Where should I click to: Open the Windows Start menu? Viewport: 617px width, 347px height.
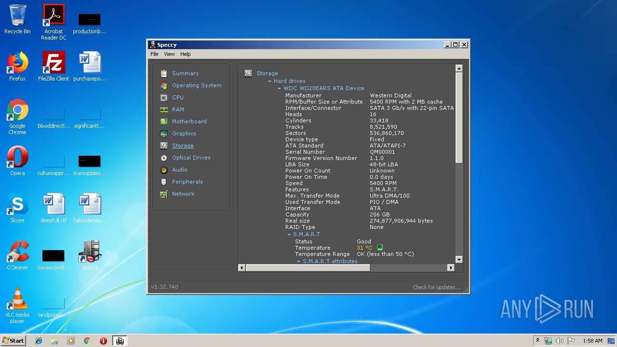click(x=13, y=341)
